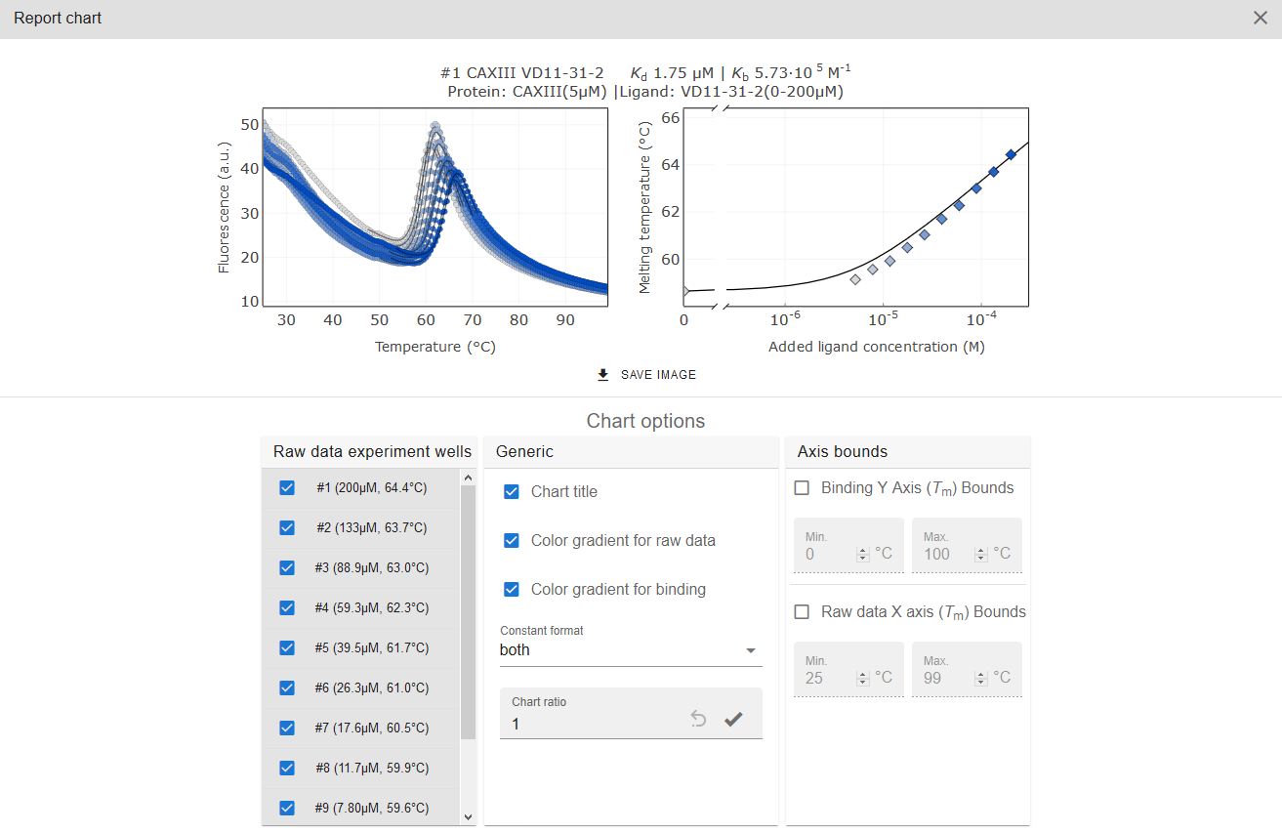Deselect well #1 (200µM, 64.4°C)
This screenshot has width=1282, height=833.
point(287,488)
